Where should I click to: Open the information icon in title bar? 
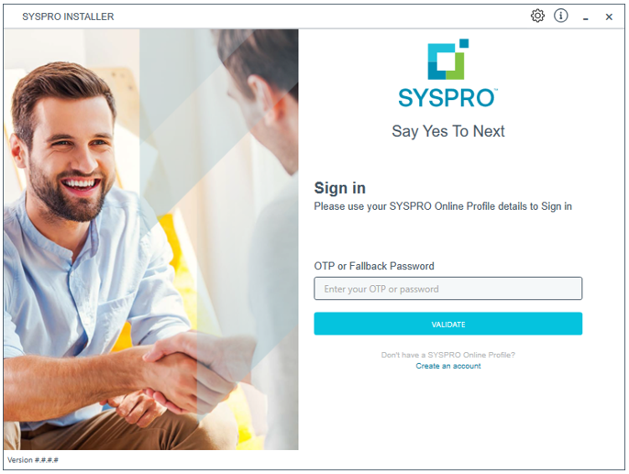point(560,16)
